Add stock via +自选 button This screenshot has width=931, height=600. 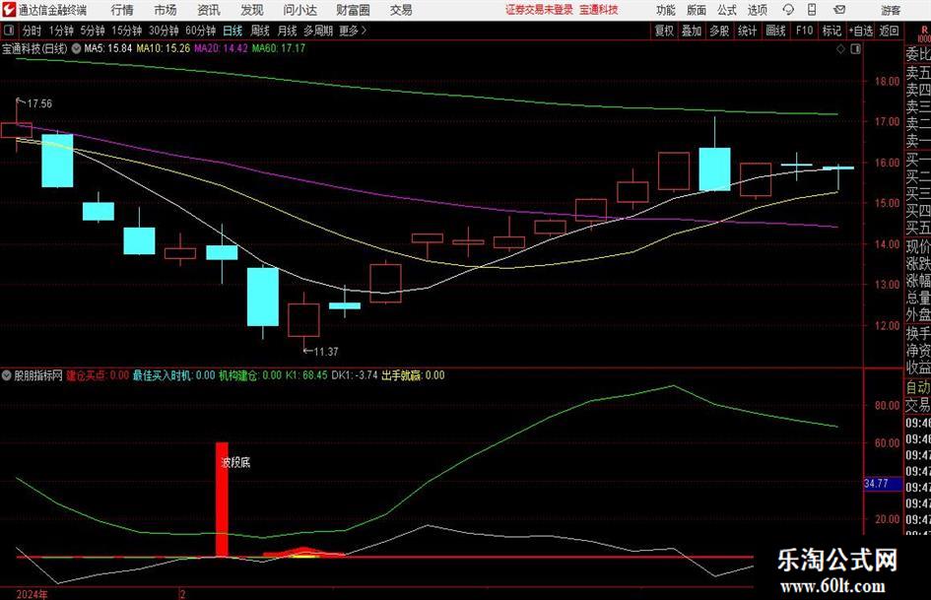[x=860, y=31]
